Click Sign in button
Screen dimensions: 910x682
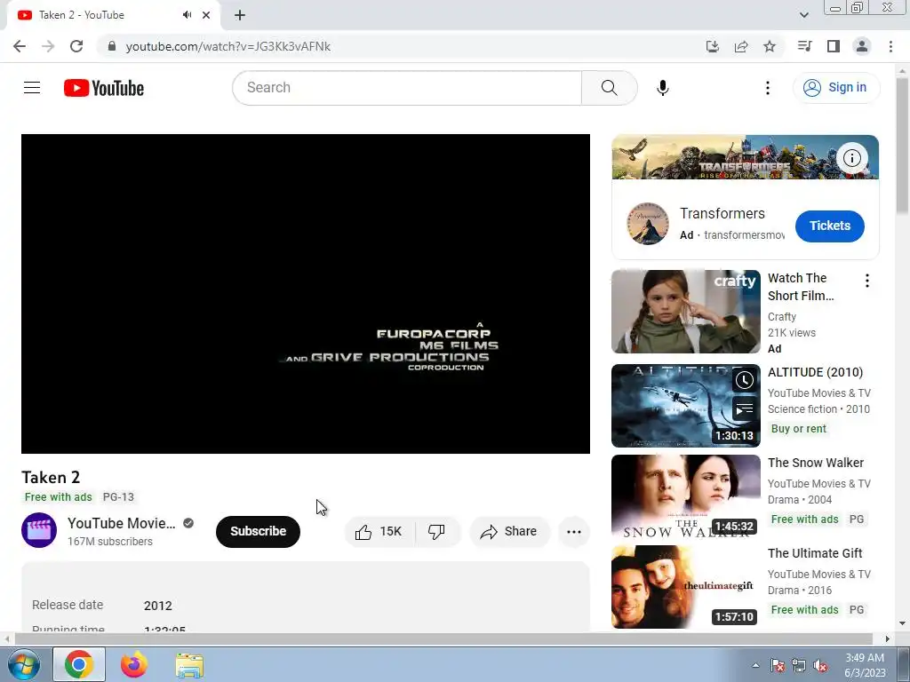[835, 88]
